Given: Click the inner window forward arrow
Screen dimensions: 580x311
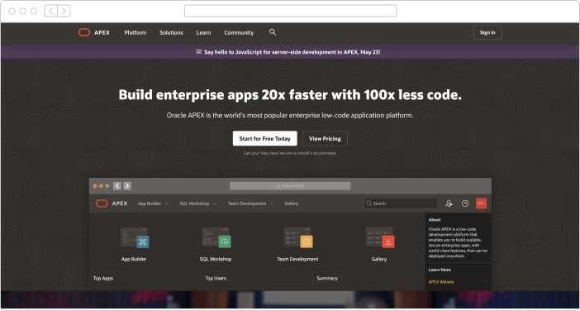Looking at the screenshot, I should 127,186.
